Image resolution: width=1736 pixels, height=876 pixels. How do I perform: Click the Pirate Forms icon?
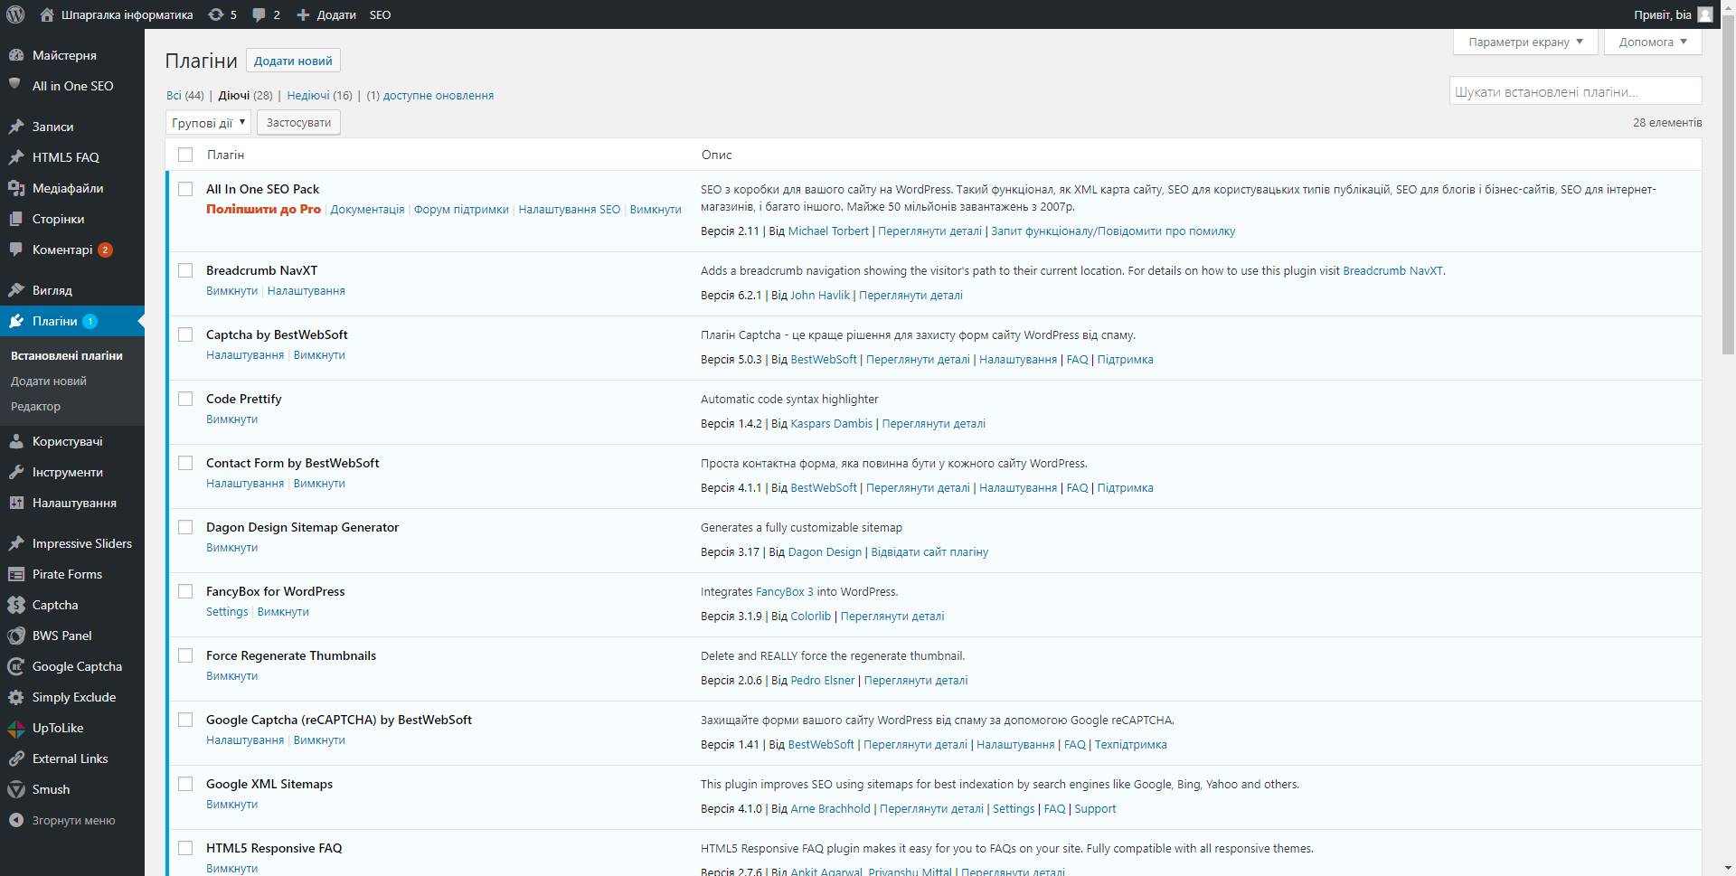(15, 574)
